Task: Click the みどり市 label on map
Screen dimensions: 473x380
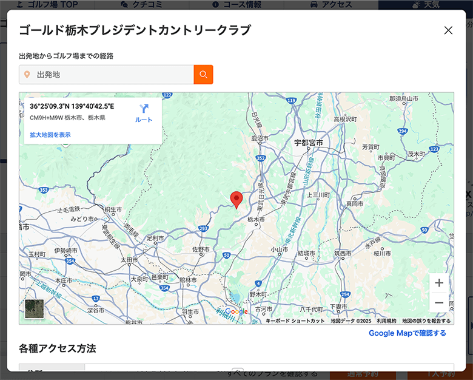Action: [x=82, y=219]
